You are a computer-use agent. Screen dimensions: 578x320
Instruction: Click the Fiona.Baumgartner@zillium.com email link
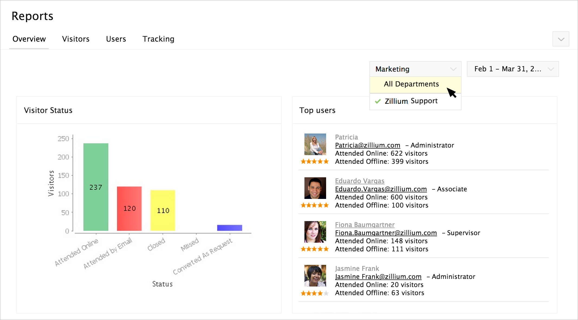point(386,233)
